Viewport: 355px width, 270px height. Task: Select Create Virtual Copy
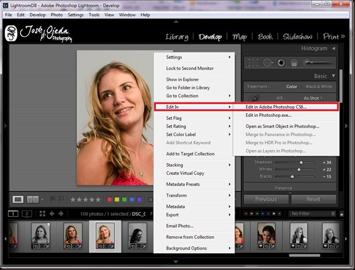click(x=194, y=173)
